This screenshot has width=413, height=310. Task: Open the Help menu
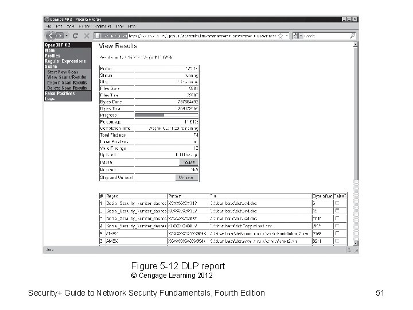(x=132, y=26)
